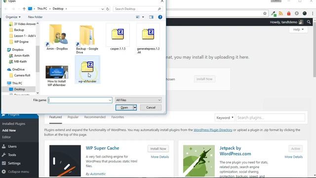The width and height of the screenshot is (316, 178).
Task: Click the refresh button in address bar
Action: point(108,9)
